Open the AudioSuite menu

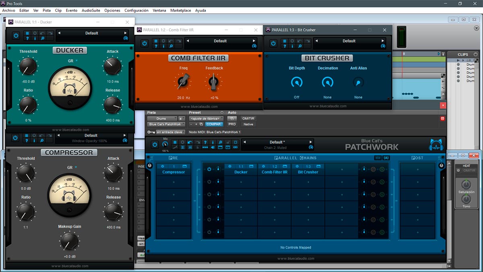tap(91, 10)
